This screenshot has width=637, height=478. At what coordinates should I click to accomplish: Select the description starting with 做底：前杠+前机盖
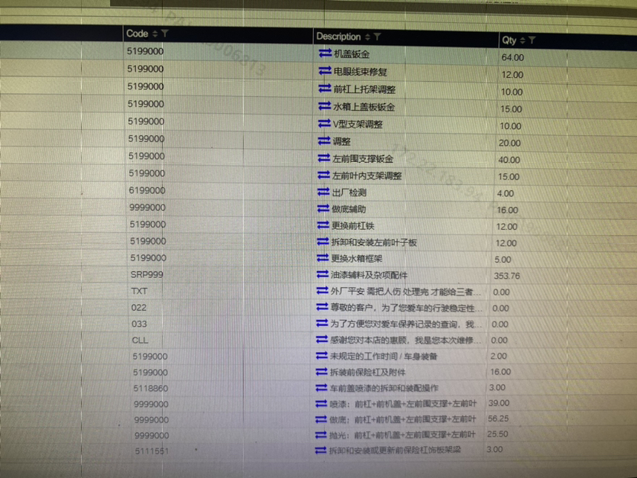pos(403,419)
